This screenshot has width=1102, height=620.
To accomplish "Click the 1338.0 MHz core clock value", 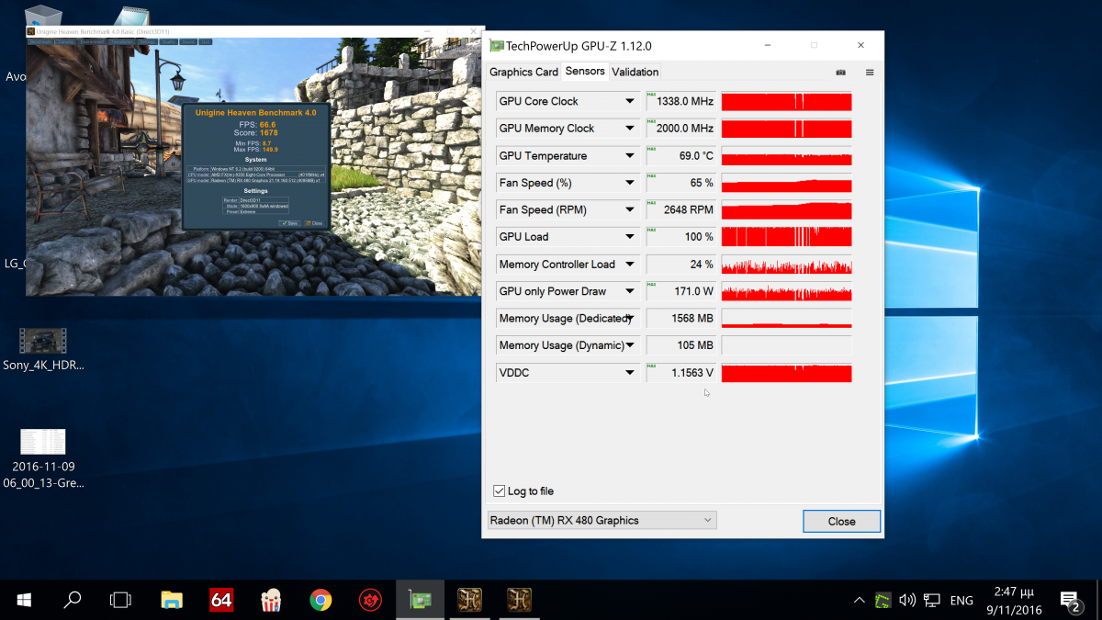I will [681, 101].
